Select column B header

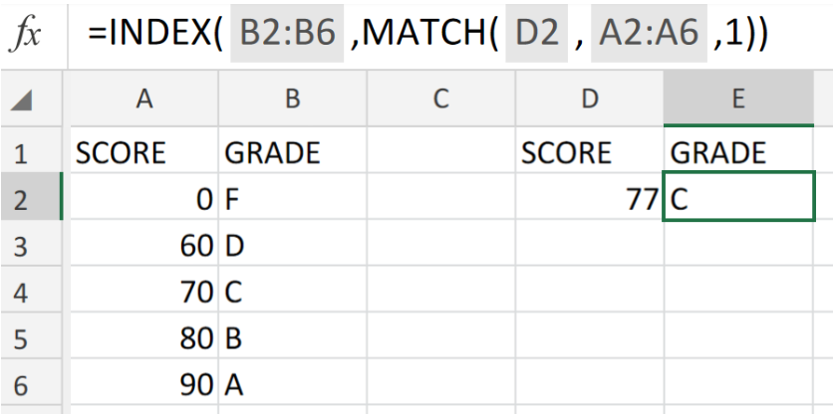[293, 99]
